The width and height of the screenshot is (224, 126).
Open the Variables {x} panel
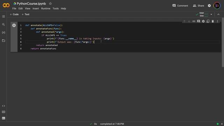coord(3,33)
